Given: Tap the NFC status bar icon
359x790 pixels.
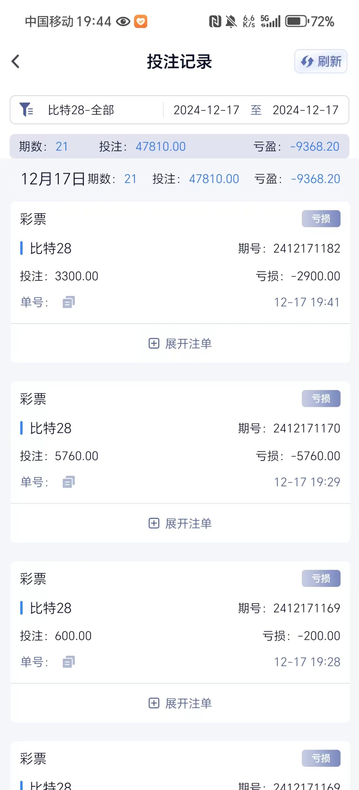Looking at the screenshot, I should pyautogui.click(x=215, y=22).
